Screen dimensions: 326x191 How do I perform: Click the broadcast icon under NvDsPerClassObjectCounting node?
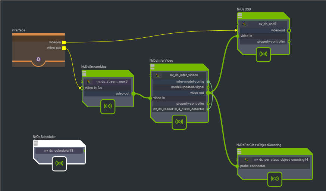point(275,179)
